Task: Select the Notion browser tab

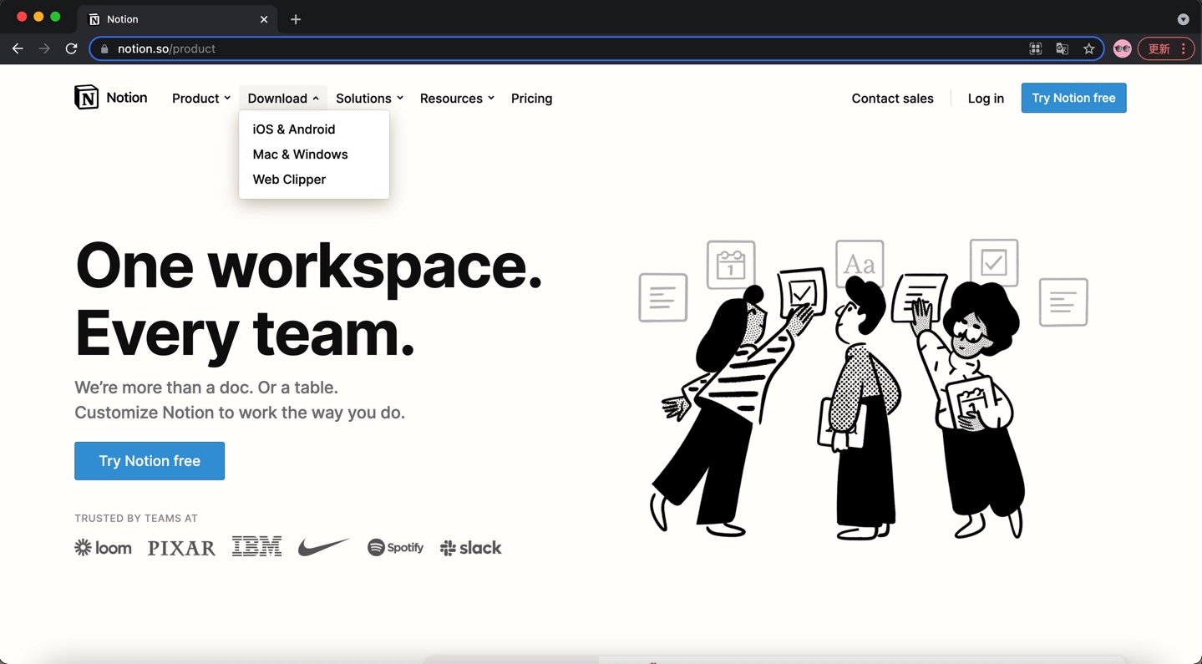Action: (x=178, y=19)
